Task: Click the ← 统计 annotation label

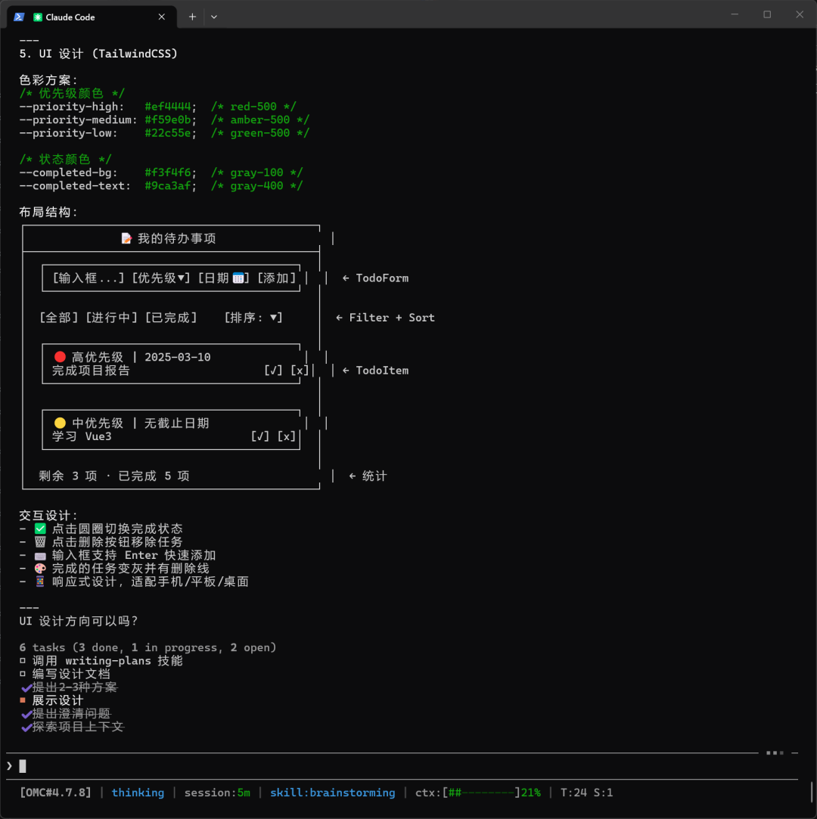Action: tap(368, 476)
